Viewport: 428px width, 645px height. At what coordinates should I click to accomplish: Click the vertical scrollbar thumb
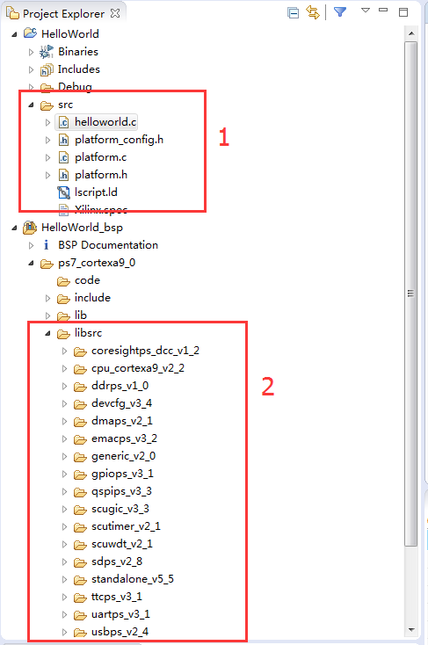[x=410, y=294]
